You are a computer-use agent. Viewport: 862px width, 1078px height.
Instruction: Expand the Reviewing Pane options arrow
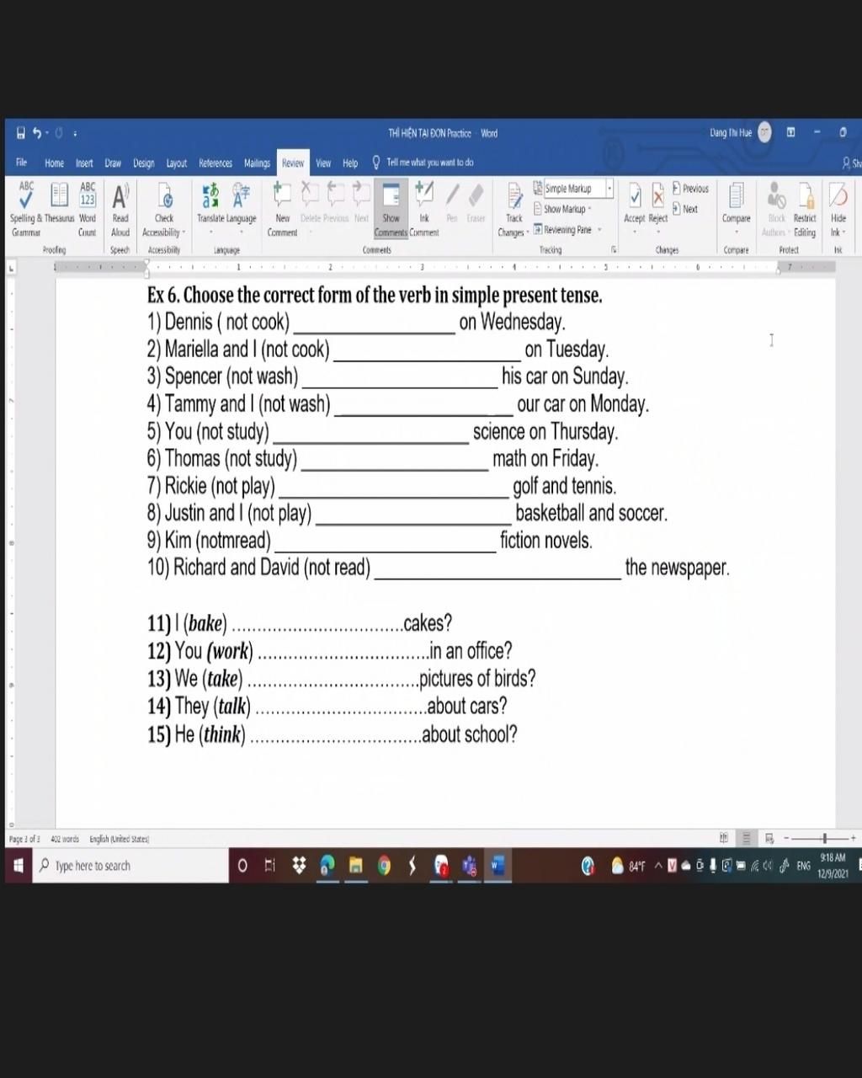599,229
